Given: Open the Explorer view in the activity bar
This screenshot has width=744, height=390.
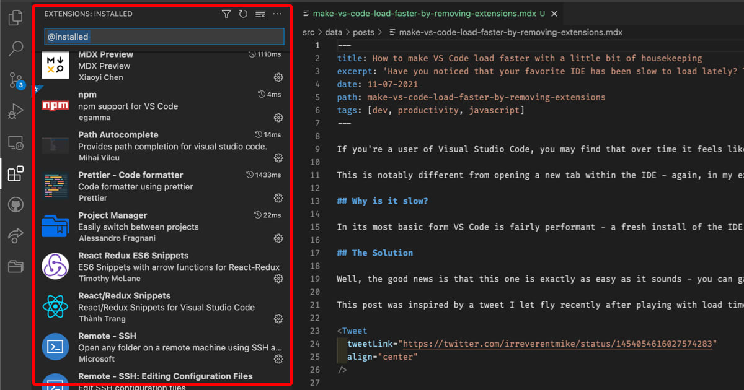Looking at the screenshot, I should coord(15,17).
